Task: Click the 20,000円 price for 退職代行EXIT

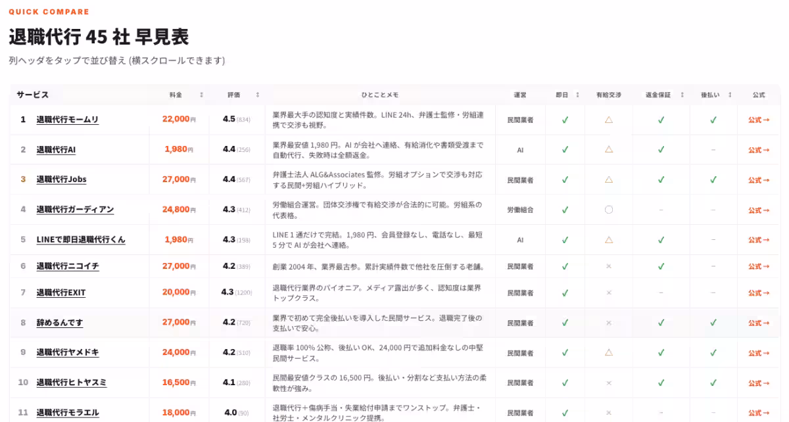Action: coord(179,293)
